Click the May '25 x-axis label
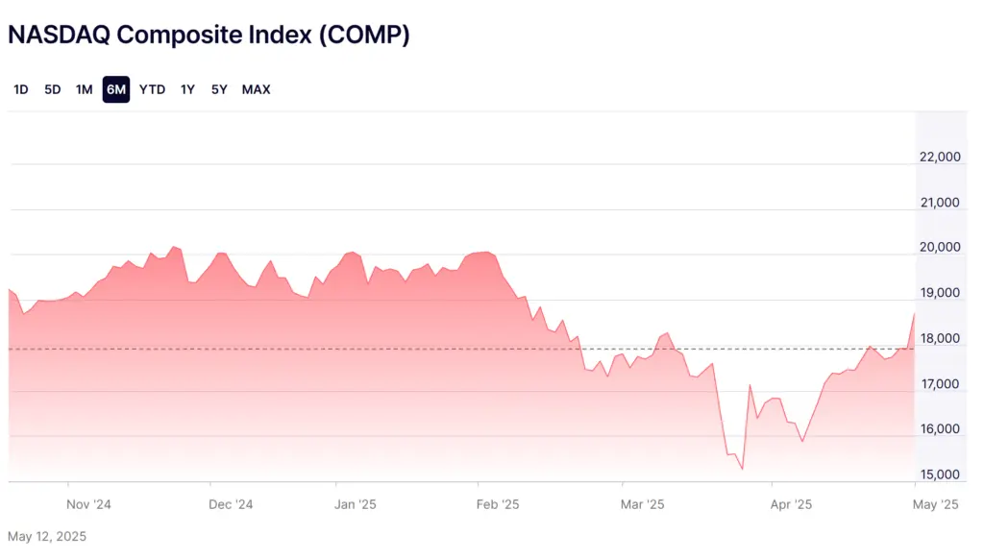The height and width of the screenshot is (559, 984). click(x=935, y=503)
